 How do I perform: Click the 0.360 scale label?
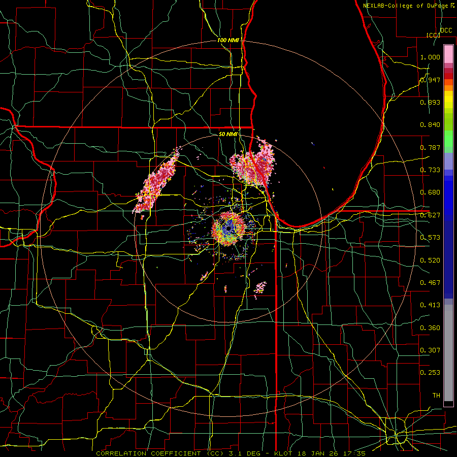[430, 328]
